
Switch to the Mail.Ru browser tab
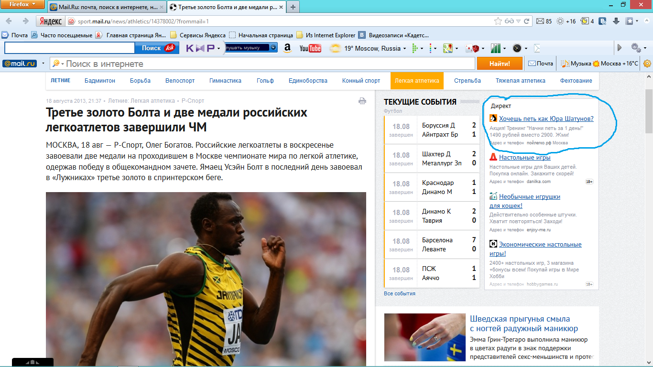106,7
